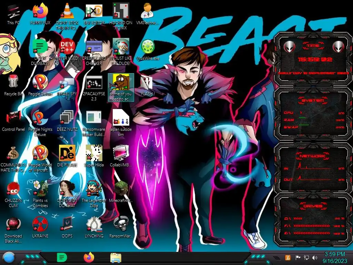Click the network tray icon
The width and height of the screenshot is (353, 265).
[x=306, y=257]
